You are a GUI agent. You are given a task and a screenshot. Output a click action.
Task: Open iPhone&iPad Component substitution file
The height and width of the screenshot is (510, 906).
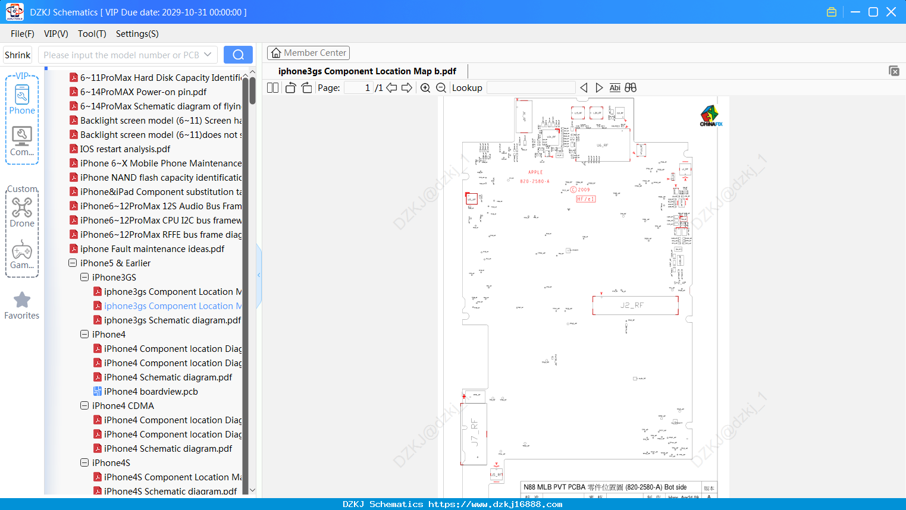(x=161, y=192)
